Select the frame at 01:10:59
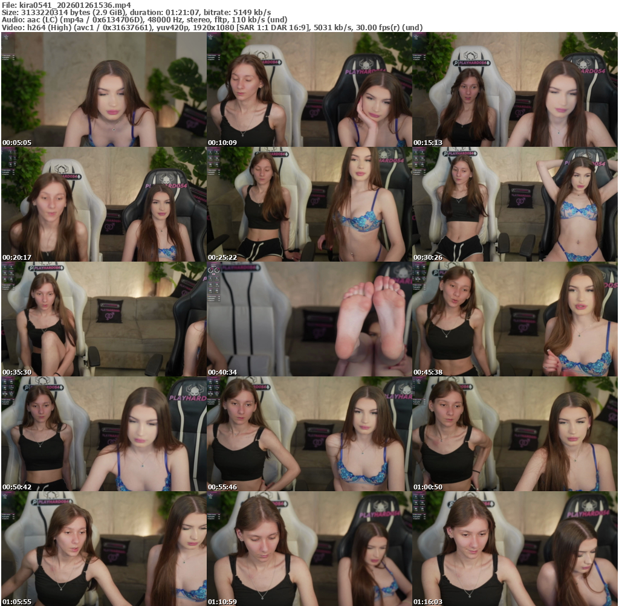The height and width of the screenshot is (606, 619). click(309, 549)
